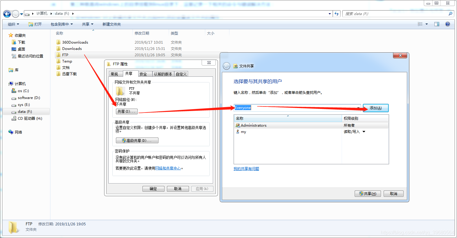Viewport: 457px width, 238px height.
Task: Open the view options dropdown arrow
Action: pyautogui.click(x=427, y=24)
